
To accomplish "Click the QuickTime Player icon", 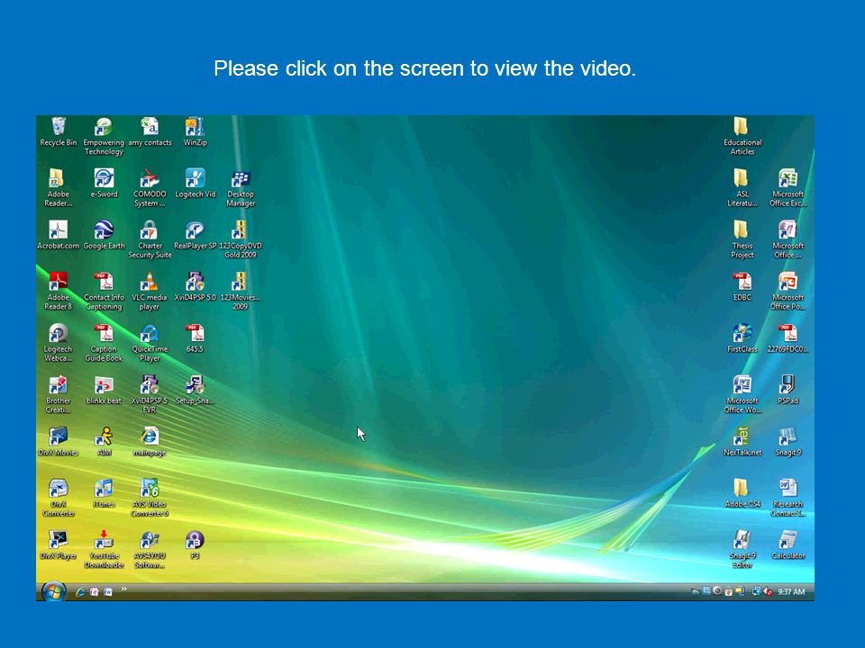I will tap(150, 342).
